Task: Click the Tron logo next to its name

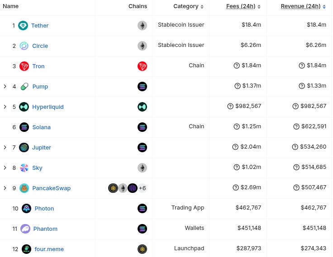Action: [x=24, y=66]
